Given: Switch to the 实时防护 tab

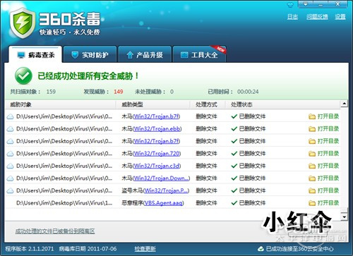Looking at the screenshot, I should pyautogui.click(x=90, y=54).
